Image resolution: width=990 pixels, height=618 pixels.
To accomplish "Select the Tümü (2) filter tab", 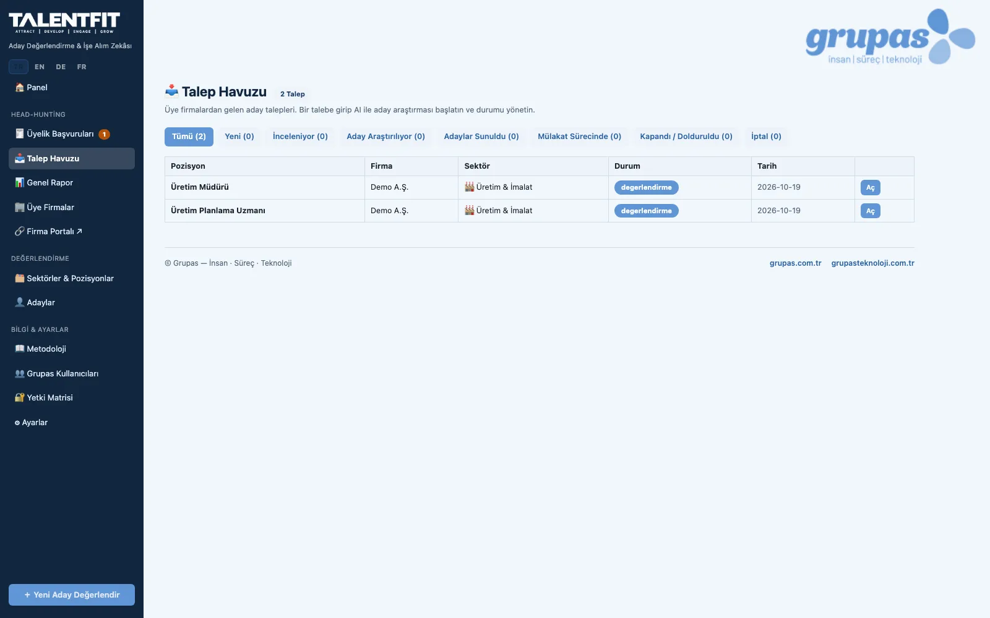I will pyautogui.click(x=189, y=137).
